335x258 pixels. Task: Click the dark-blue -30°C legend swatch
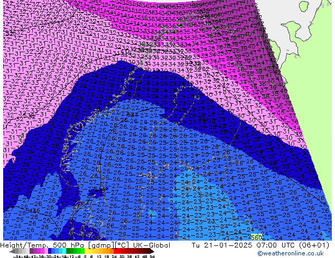coord(50,251)
